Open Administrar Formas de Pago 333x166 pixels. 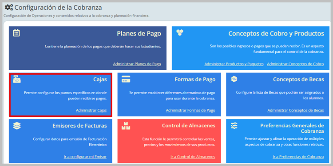(190, 111)
